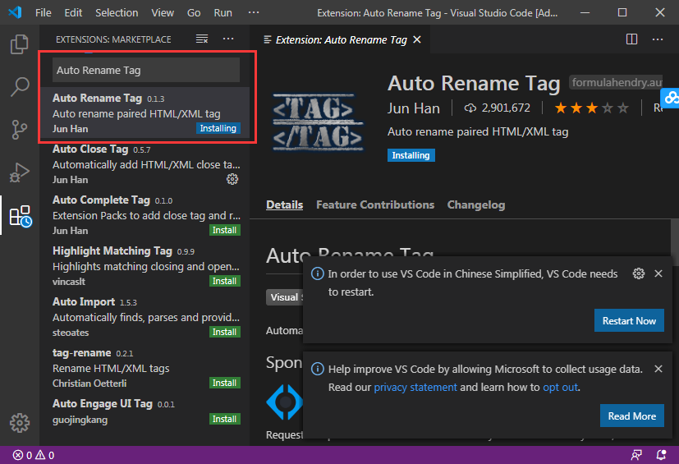Switch to the Changelog tab

[476, 204]
